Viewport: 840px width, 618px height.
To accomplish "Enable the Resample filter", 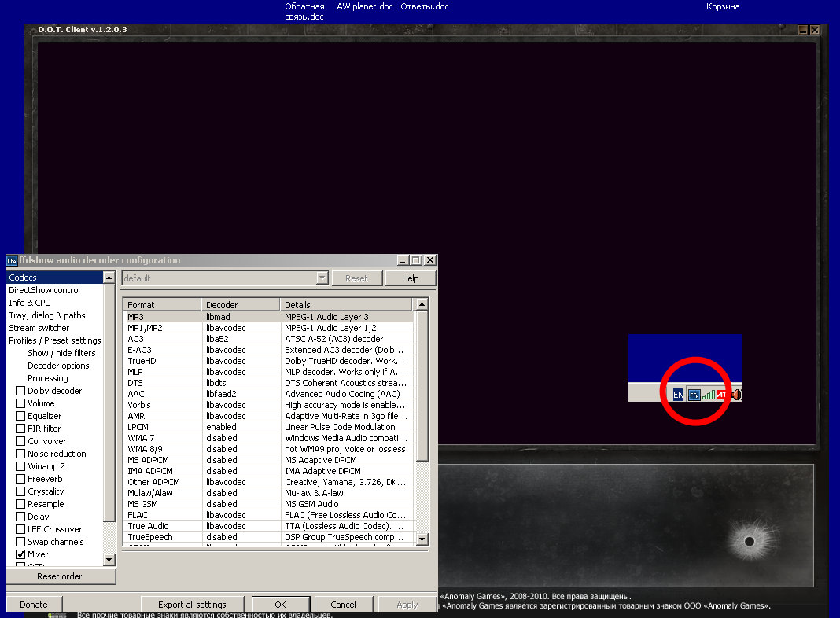I will (x=20, y=504).
